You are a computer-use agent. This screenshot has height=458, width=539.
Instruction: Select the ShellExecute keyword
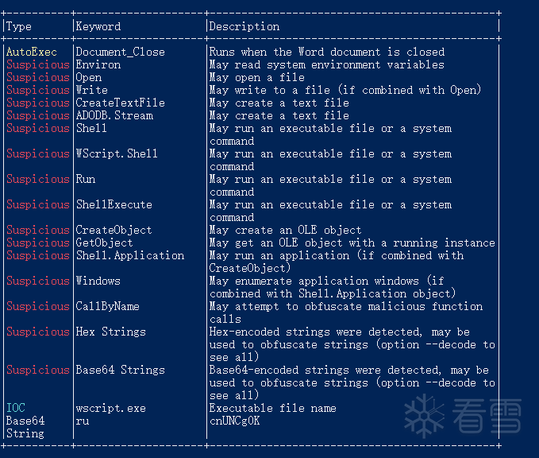pyautogui.click(x=114, y=204)
